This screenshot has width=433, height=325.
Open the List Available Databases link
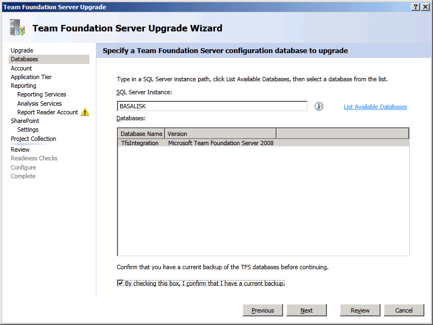(375, 107)
